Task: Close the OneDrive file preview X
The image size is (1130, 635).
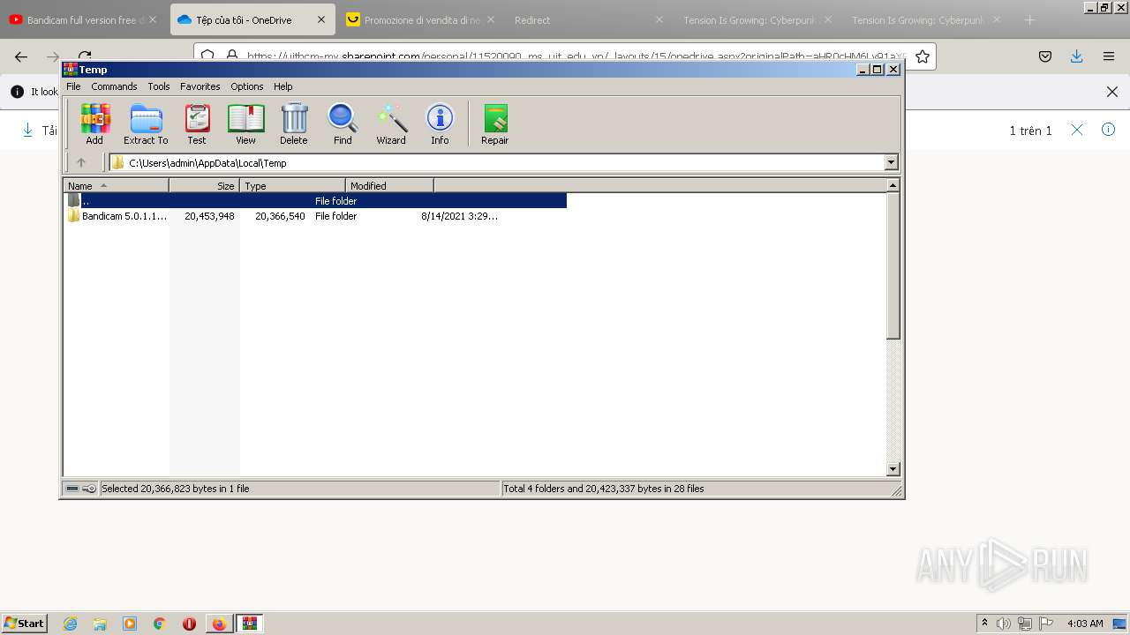Action: click(x=1077, y=130)
